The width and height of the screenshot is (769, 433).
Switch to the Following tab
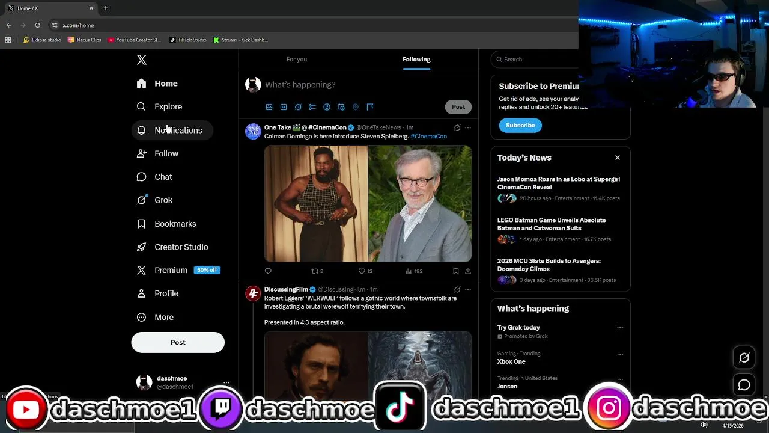pyautogui.click(x=416, y=59)
